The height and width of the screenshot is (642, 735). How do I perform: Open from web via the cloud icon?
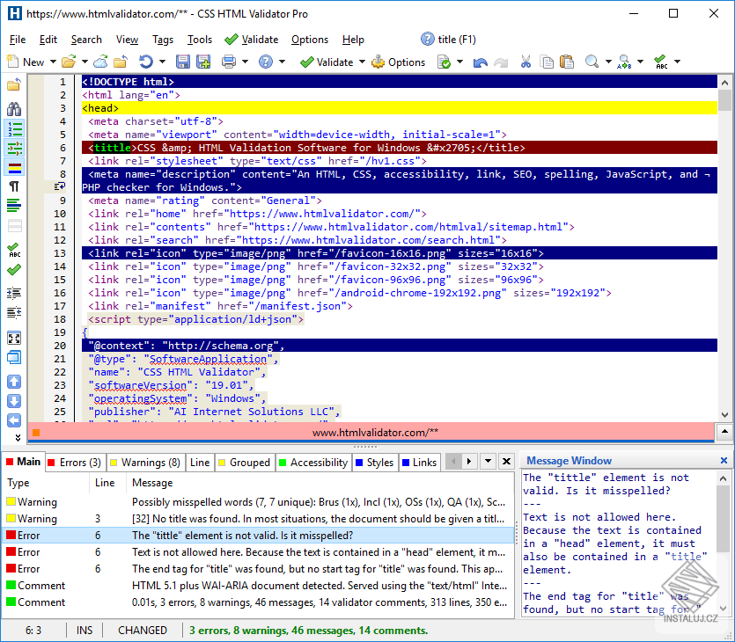coord(100,62)
